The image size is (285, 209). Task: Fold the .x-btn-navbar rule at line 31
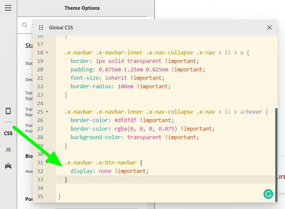tap(47, 163)
